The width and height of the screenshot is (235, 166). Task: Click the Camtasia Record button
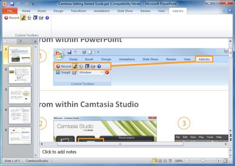click(12, 18)
